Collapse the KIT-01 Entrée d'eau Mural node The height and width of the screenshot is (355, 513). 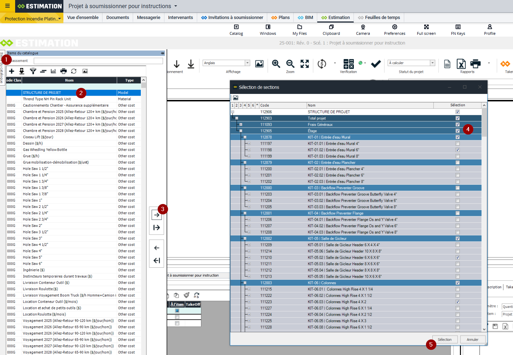pyautogui.click(x=245, y=137)
